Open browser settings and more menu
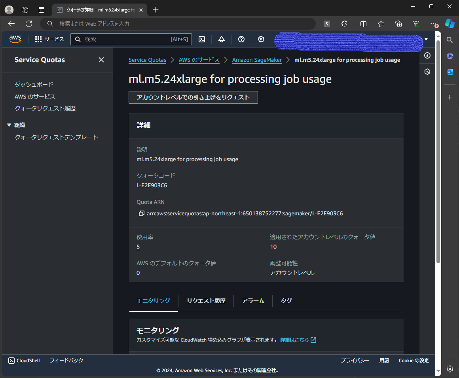The image size is (459, 378). coord(434,24)
